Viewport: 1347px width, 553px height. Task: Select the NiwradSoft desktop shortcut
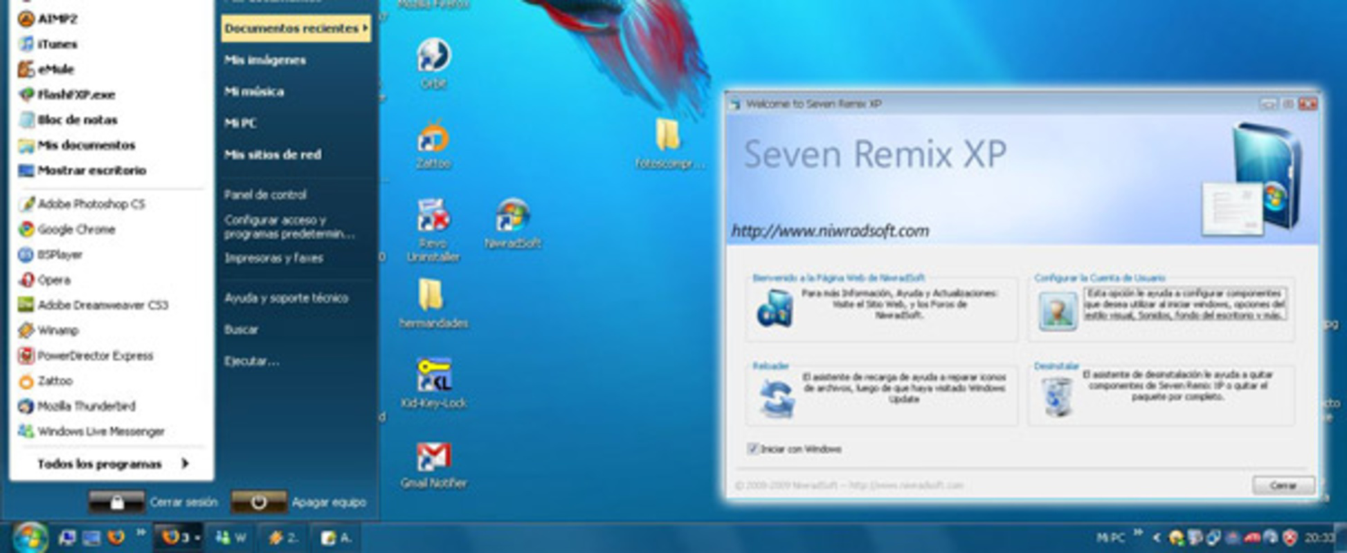pyautogui.click(x=513, y=223)
